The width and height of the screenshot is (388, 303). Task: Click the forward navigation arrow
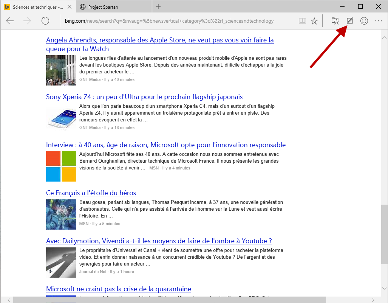pyautogui.click(x=27, y=21)
